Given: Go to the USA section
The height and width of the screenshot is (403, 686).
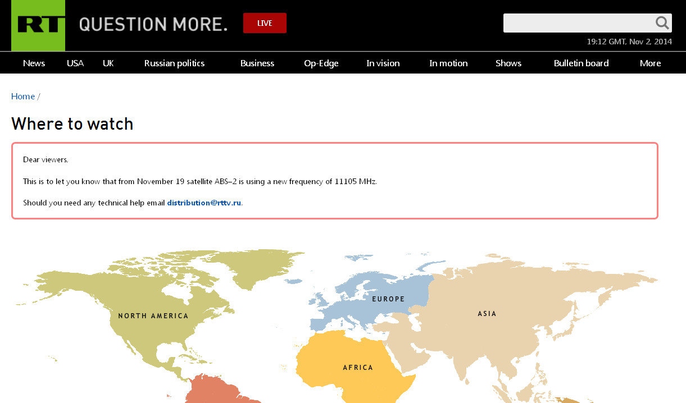Looking at the screenshot, I should click(x=75, y=63).
